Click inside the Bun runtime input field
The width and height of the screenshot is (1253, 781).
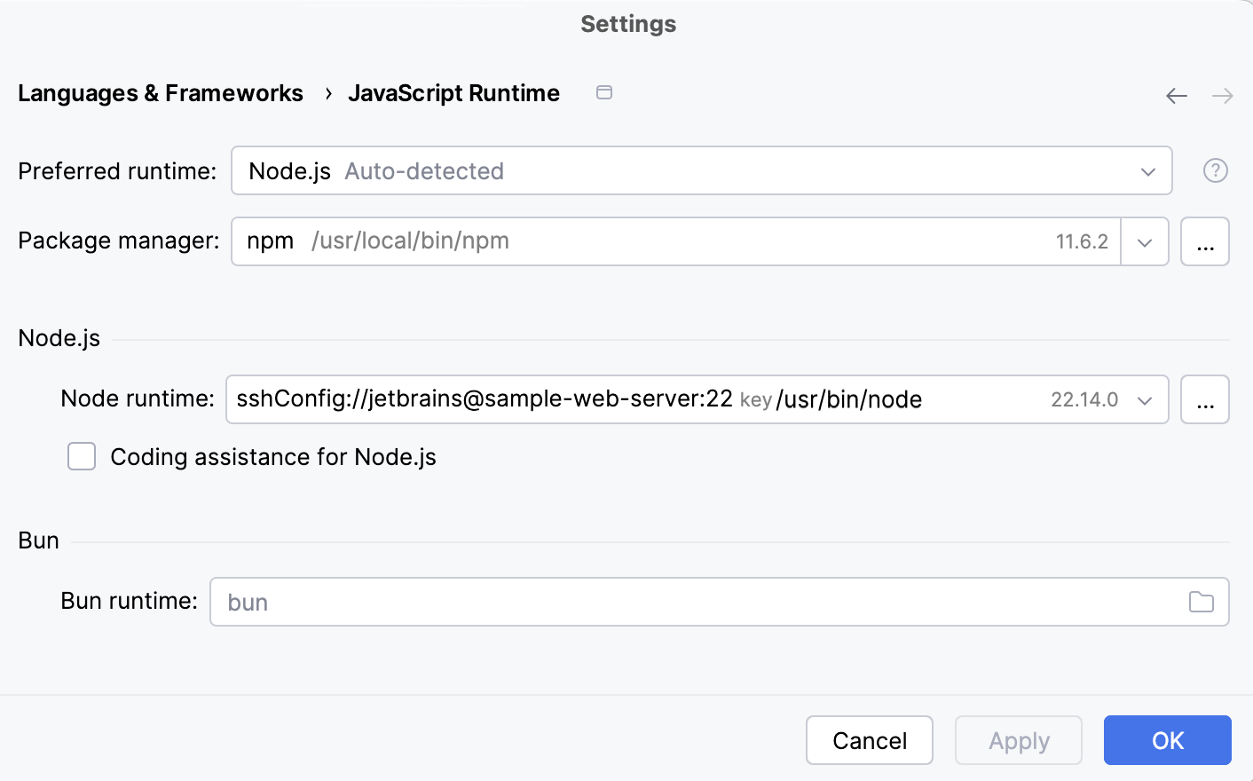pyautogui.click(x=621, y=602)
